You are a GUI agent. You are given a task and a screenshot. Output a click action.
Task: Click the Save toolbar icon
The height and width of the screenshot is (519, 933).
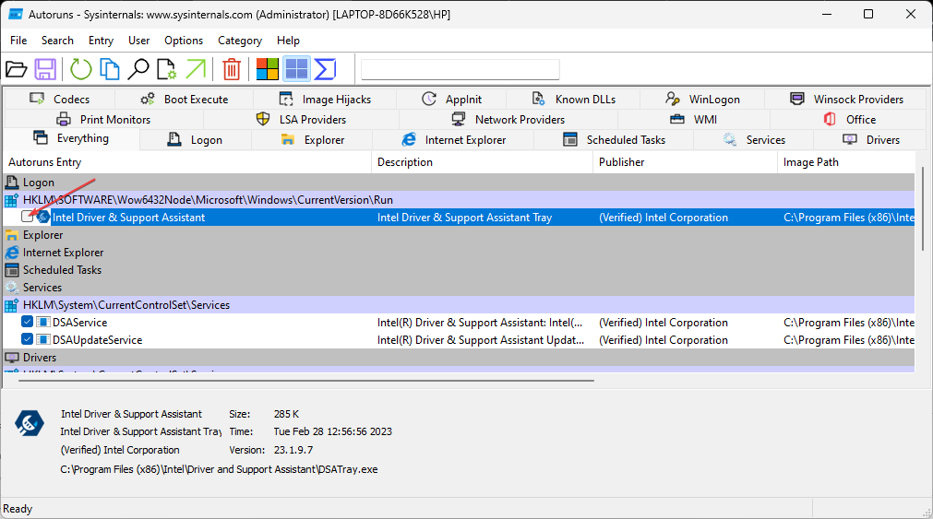coord(45,69)
